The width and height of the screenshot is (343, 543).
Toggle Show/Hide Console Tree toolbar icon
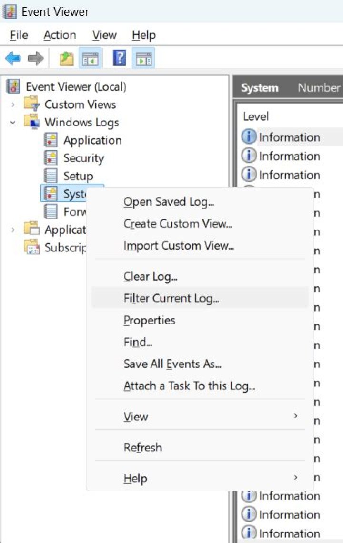pos(90,59)
